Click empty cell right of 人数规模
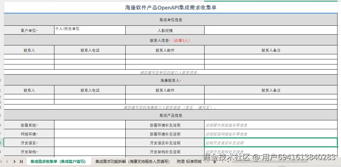 coord(271,30)
